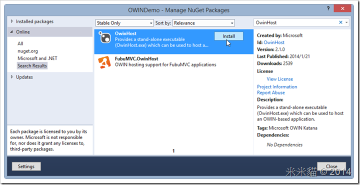Select Search Results in the left pane
This screenshot has height=185, width=360.
[x=32, y=65]
